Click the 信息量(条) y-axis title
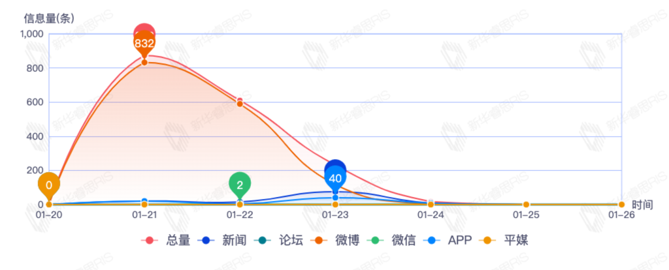The width and height of the screenshot is (669, 270). (x=49, y=18)
